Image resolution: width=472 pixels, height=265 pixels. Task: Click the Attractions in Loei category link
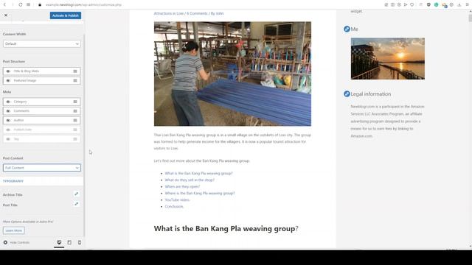[x=169, y=13]
